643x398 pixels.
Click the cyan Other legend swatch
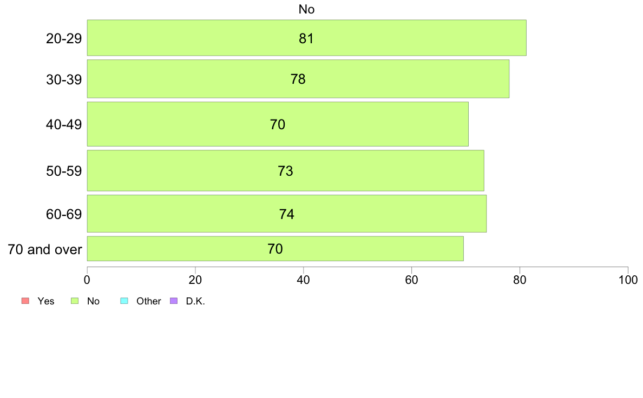(124, 301)
